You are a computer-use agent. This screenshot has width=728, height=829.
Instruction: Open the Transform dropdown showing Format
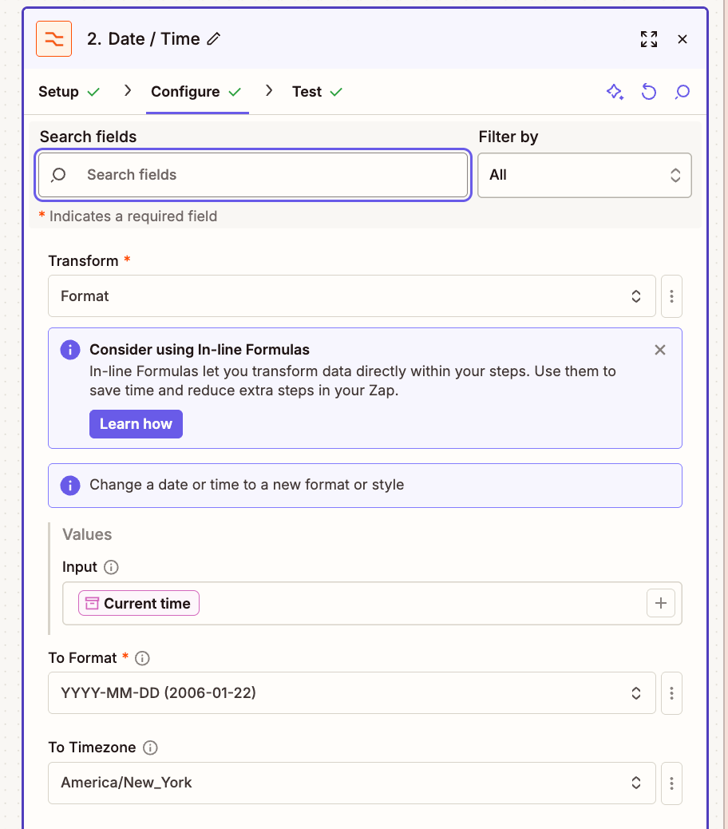coord(351,296)
